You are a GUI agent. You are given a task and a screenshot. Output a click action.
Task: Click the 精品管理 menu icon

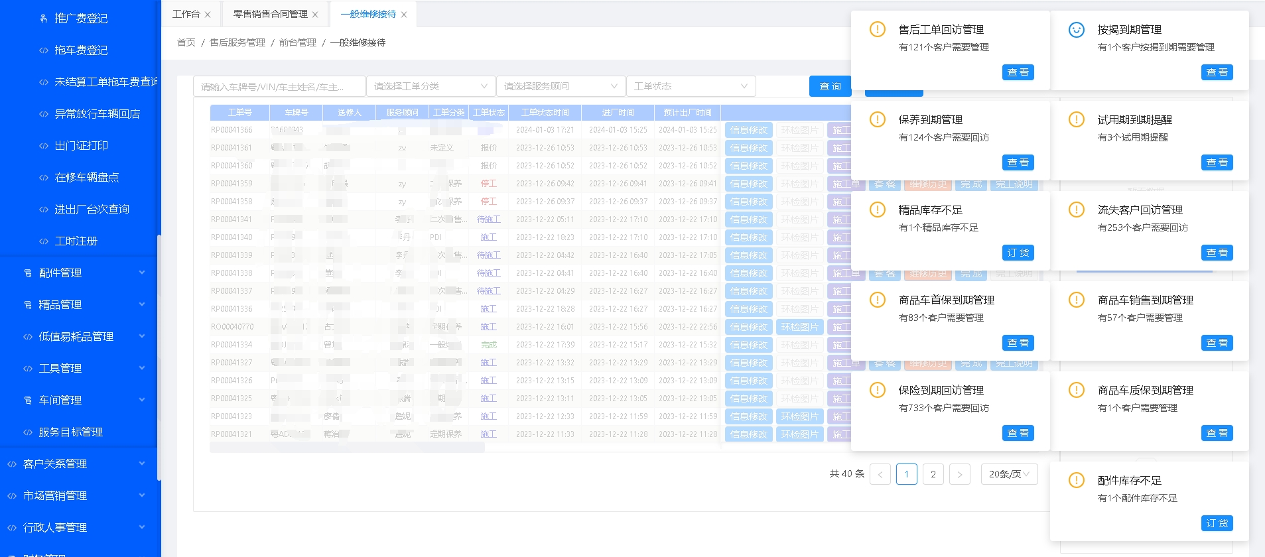tap(28, 305)
